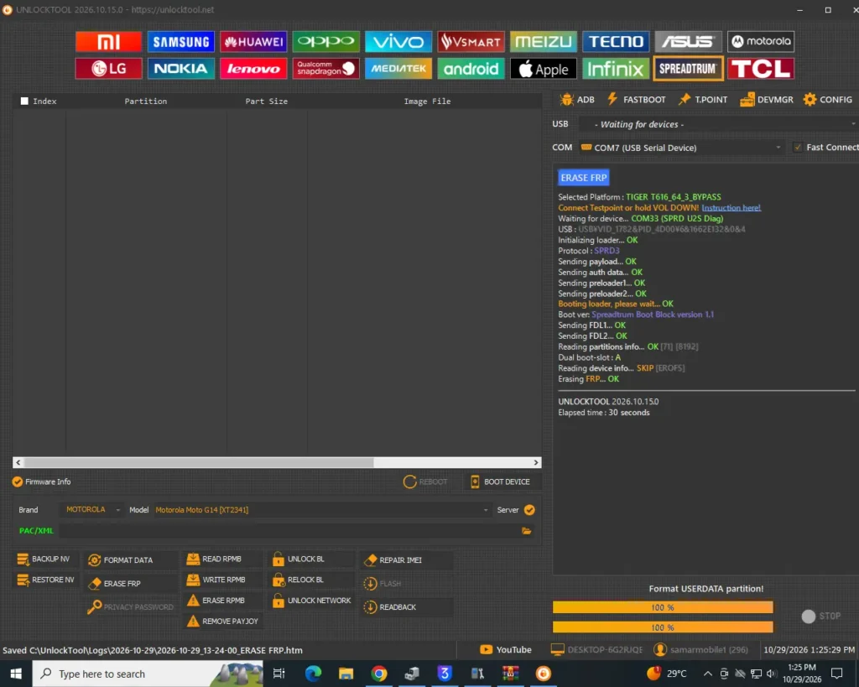Screen dimensions: 859x687
Task: Open the YouTube link in status bar
Action: pos(506,650)
